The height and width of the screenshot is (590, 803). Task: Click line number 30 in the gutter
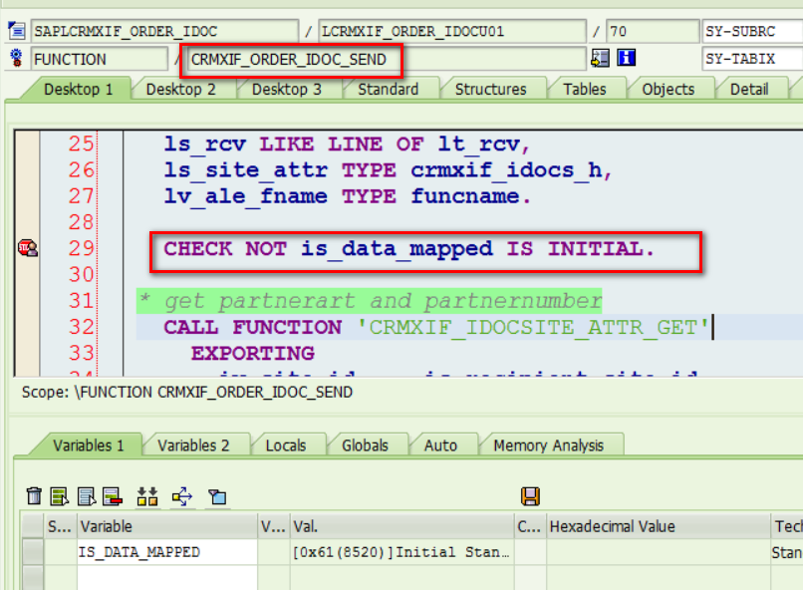pyautogui.click(x=81, y=274)
